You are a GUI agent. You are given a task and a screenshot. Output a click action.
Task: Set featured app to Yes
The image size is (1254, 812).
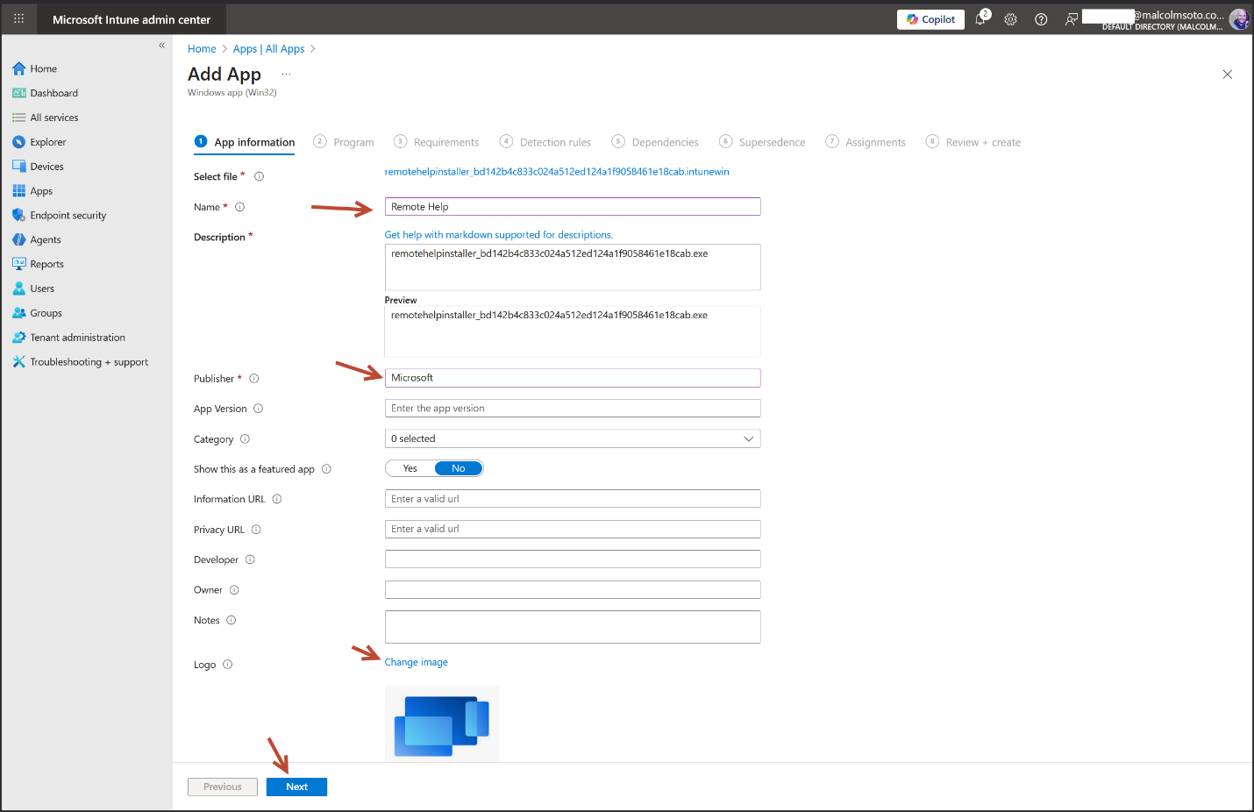(x=410, y=468)
